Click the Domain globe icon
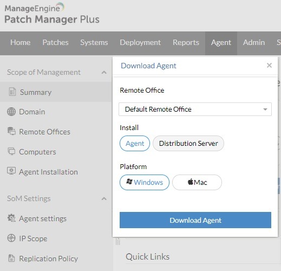The height and width of the screenshot is (271, 281). [11, 112]
